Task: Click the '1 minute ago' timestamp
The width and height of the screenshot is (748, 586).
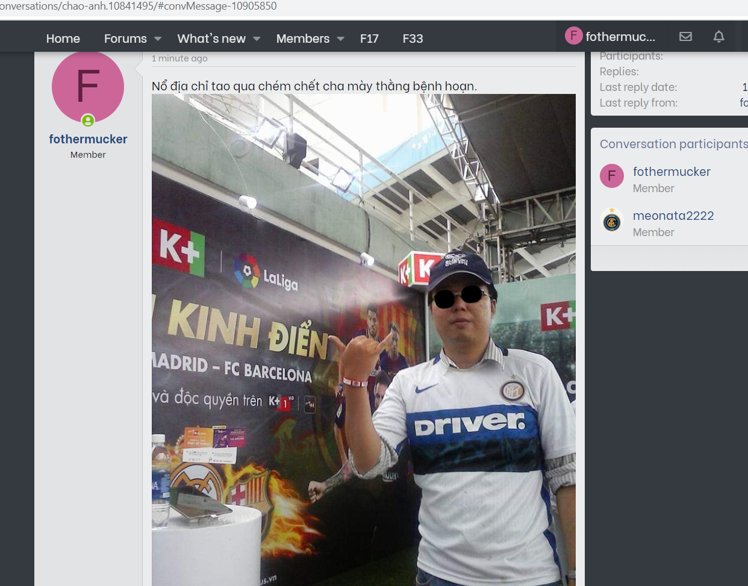Action: 179,58
